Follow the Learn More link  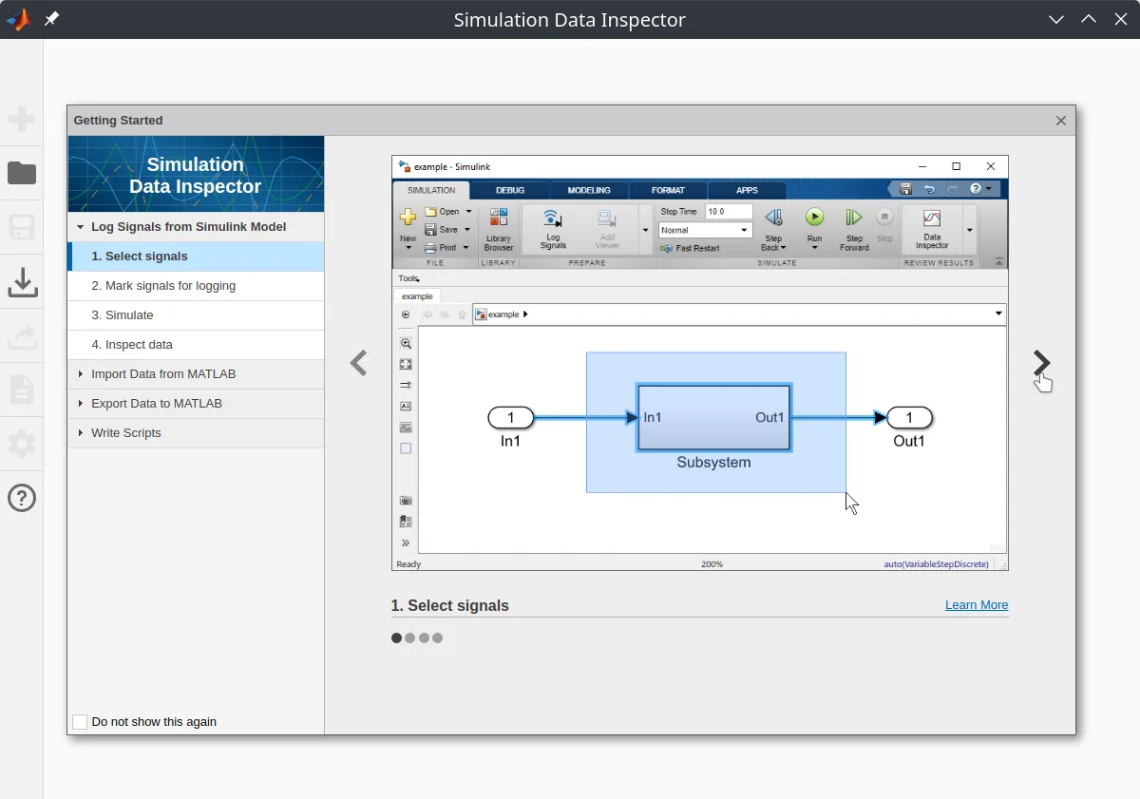977,605
